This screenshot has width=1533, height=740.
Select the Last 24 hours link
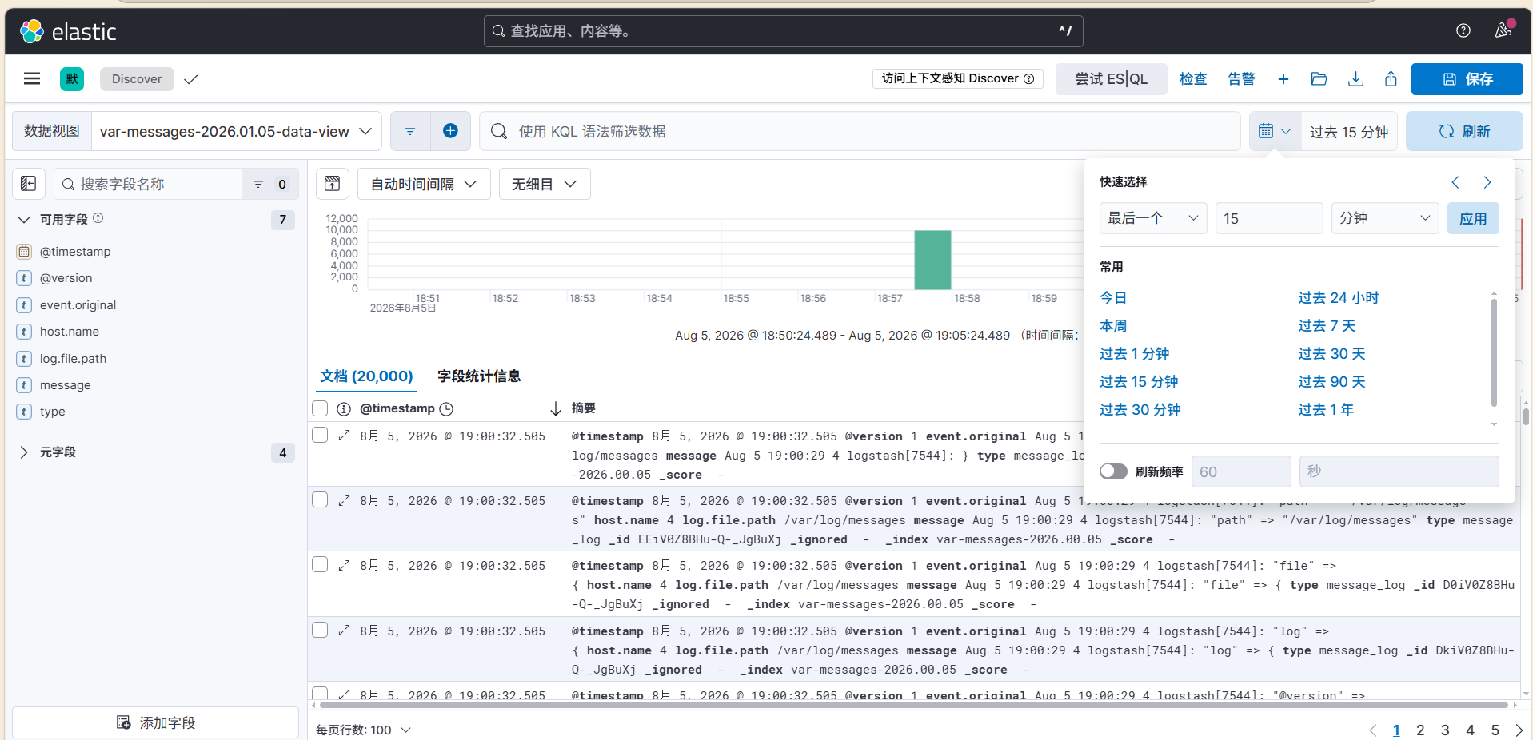[x=1338, y=297]
